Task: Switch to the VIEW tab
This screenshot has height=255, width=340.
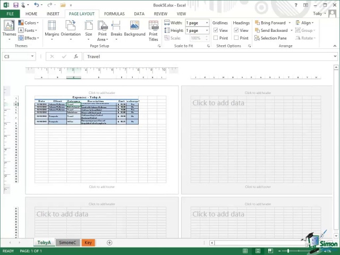Action: pos(181,14)
